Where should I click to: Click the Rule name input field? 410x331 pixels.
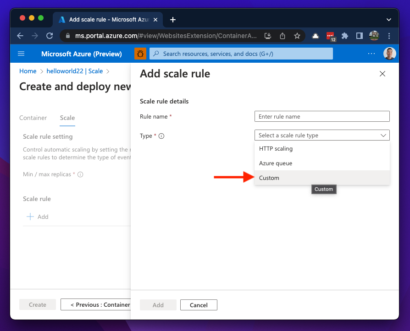[322, 116]
